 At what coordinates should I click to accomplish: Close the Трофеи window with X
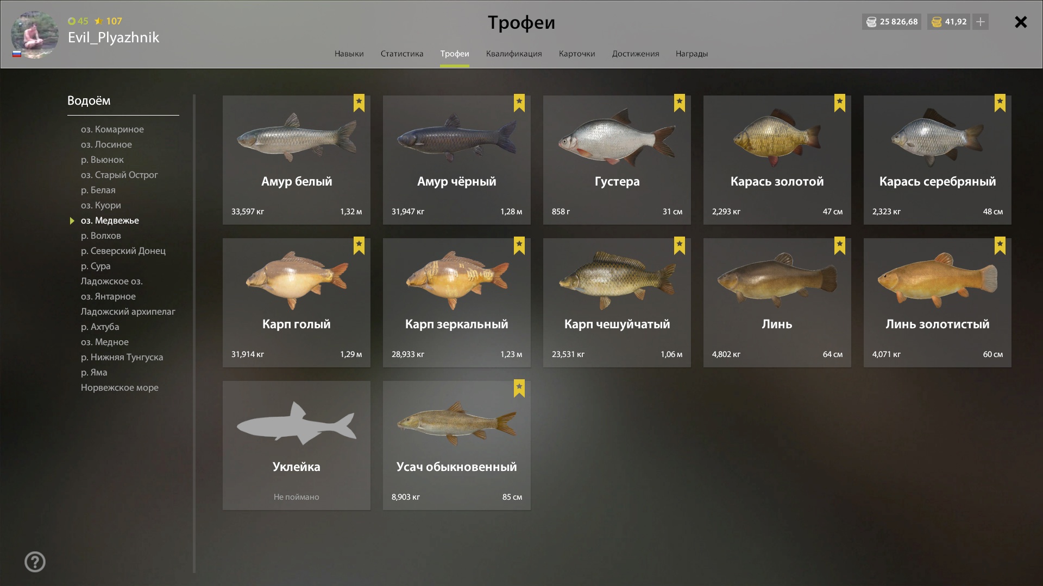[x=1021, y=22]
